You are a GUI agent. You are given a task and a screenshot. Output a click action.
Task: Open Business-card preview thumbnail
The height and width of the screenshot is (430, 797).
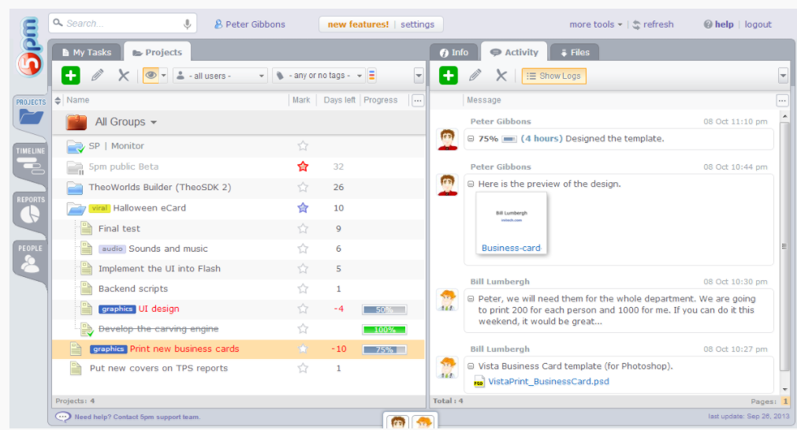point(512,222)
